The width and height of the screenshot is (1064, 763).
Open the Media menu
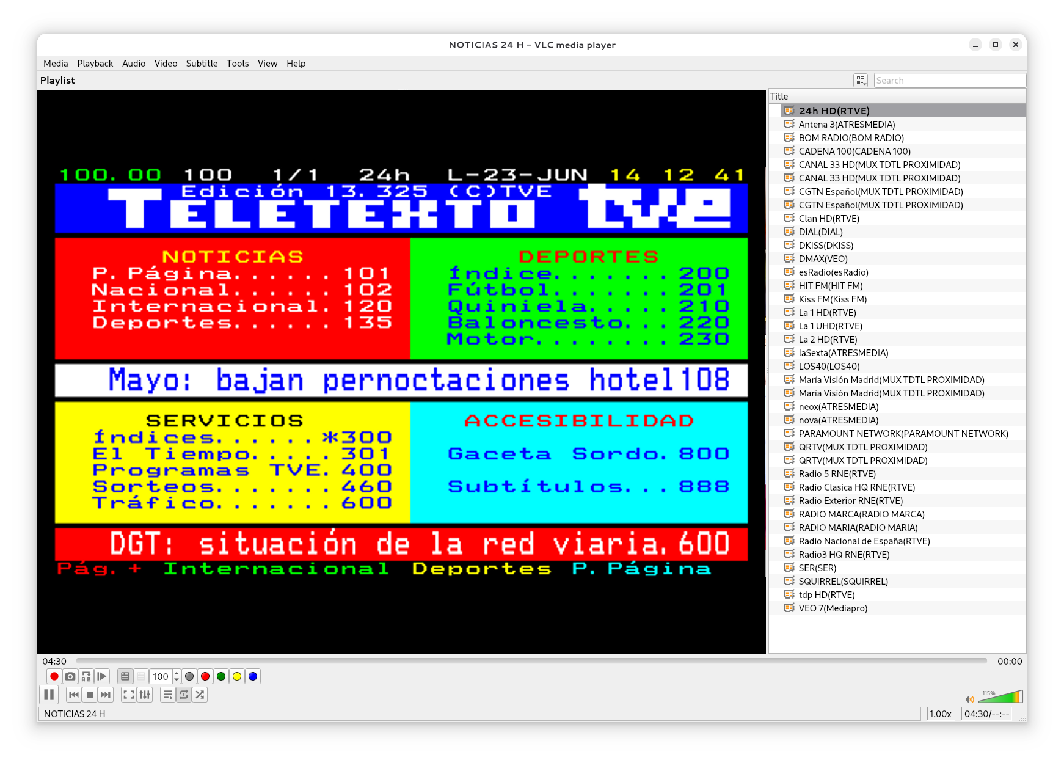56,64
